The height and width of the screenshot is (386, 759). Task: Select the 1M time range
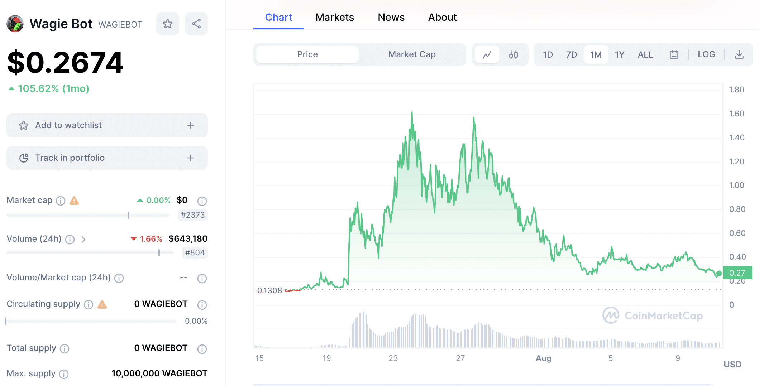[596, 55]
